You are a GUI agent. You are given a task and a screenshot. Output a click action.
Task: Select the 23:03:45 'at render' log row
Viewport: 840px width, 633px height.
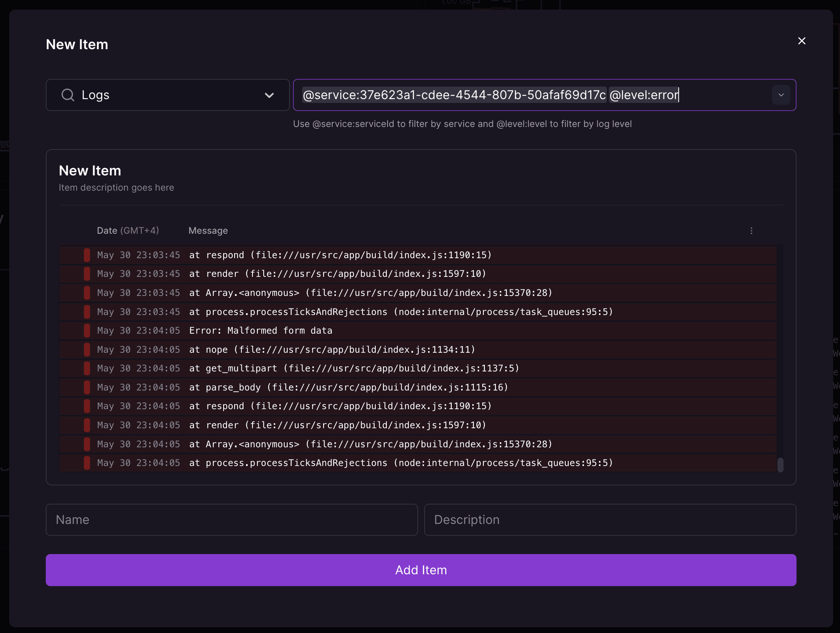418,274
